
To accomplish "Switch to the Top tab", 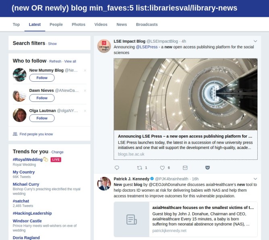I will [x=16, y=25].
